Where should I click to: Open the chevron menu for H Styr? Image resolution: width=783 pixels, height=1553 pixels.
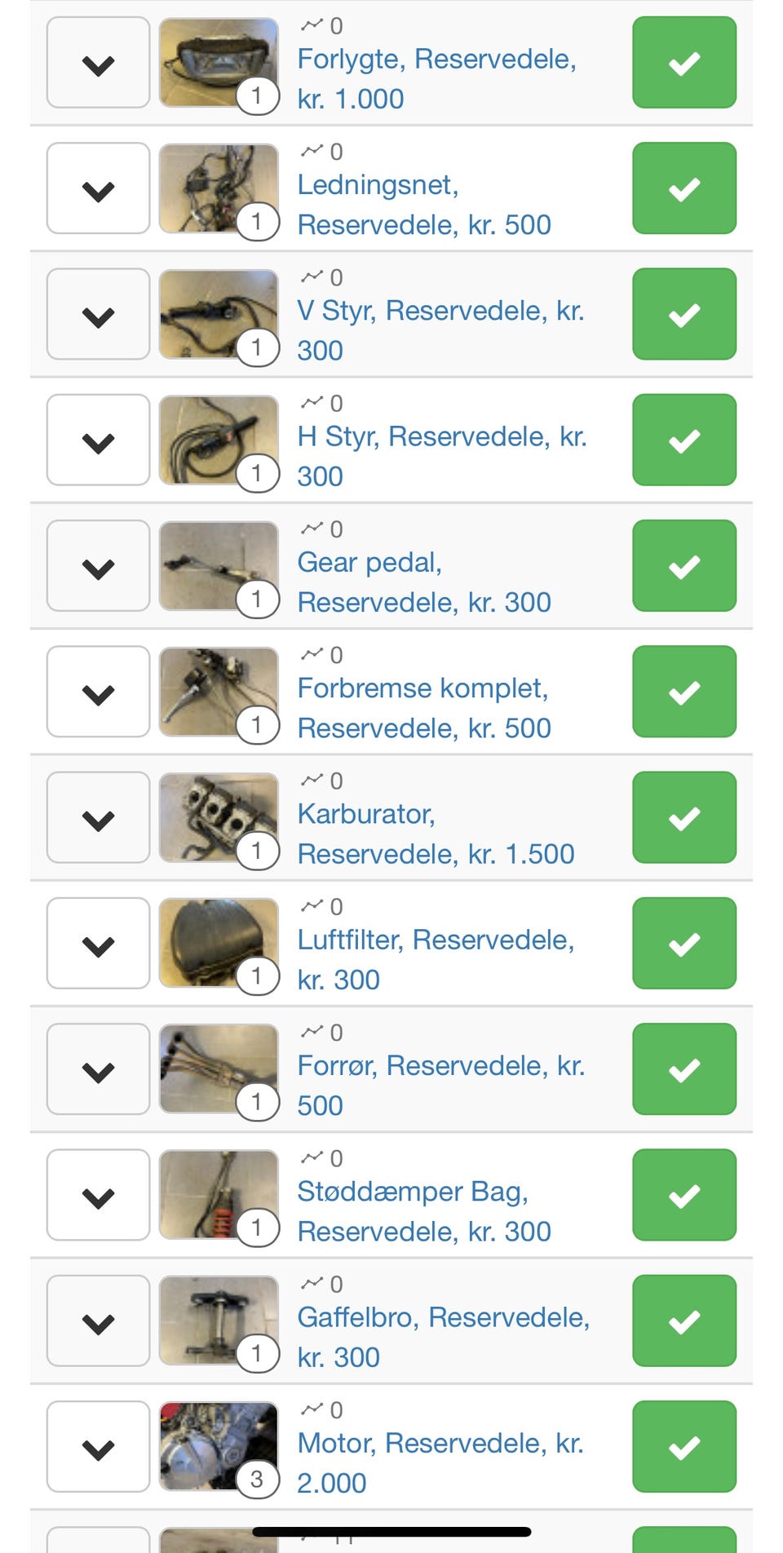point(98,440)
